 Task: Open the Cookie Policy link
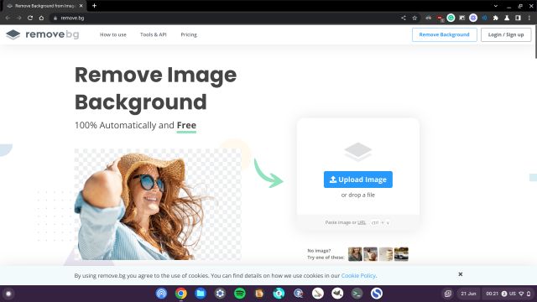358,276
